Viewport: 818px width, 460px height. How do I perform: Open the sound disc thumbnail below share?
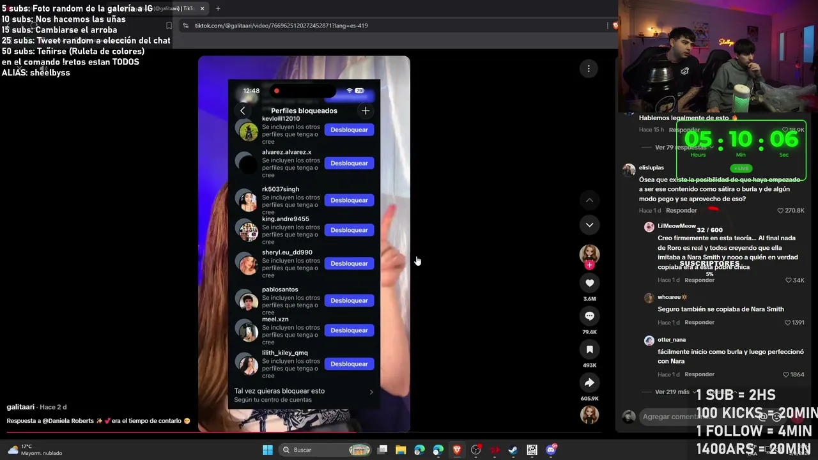point(589,414)
